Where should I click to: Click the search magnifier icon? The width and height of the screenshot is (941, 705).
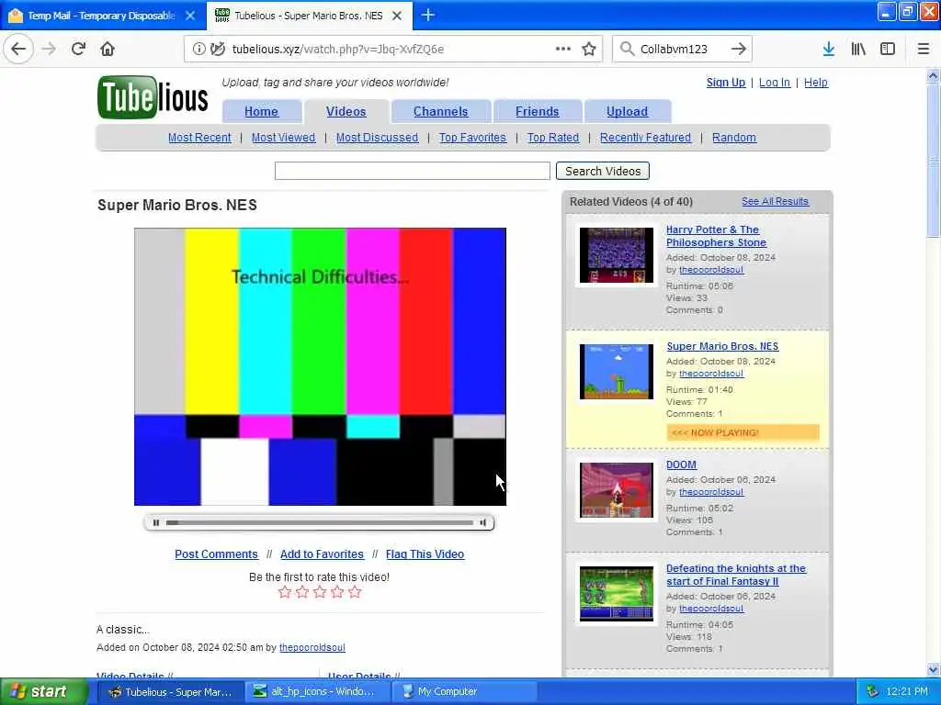coord(627,49)
